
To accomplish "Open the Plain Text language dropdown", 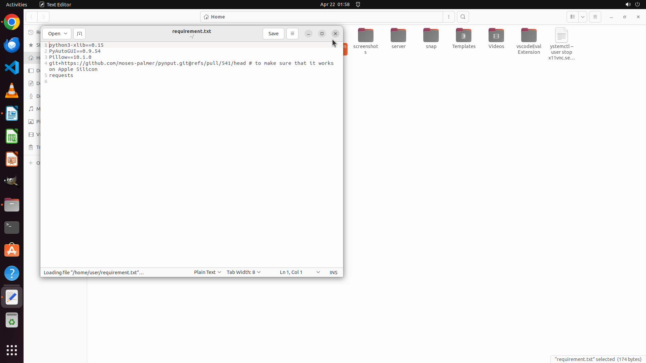I will 207,272.
